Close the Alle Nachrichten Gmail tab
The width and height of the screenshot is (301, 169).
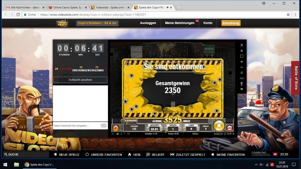point(43,8)
